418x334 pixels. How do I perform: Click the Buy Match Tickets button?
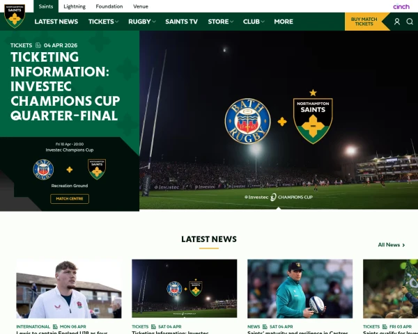pyautogui.click(x=364, y=22)
